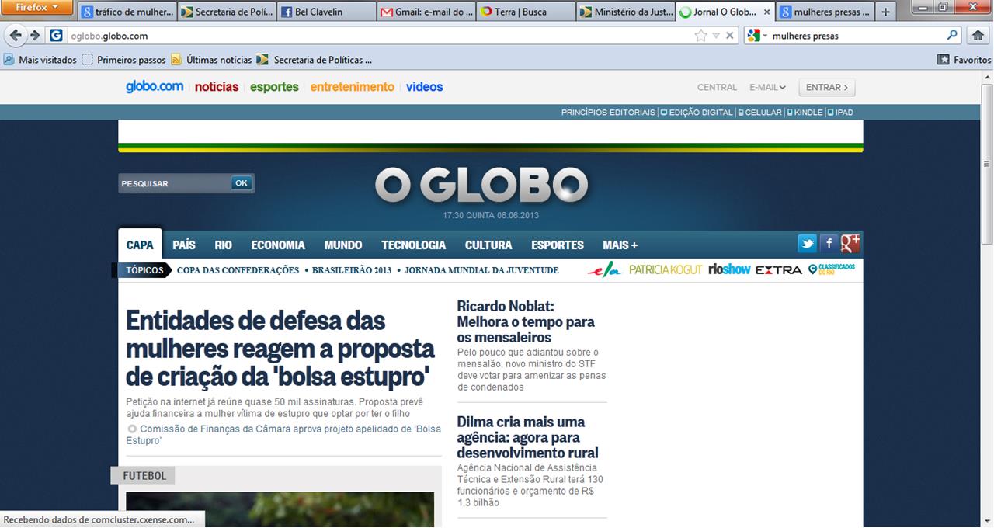Open the search engine selector dropdown
The width and height of the screenshot is (994, 528).
756,36
